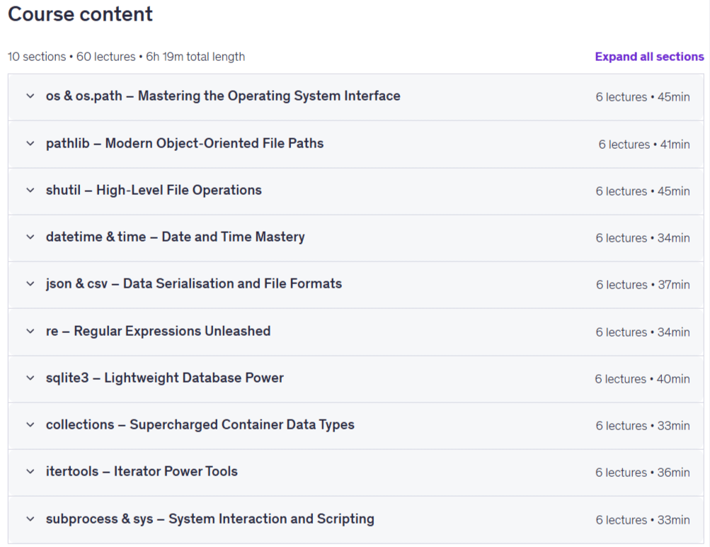Click '6 lectures • 33min' in subprocess row
The image size is (710, 547).
[643, 520]
